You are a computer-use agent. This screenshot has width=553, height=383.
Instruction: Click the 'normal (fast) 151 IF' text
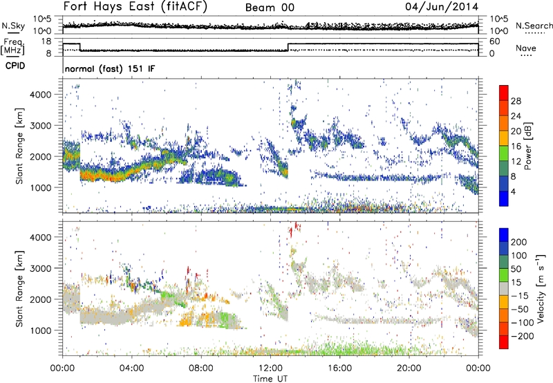coord(110,68)
